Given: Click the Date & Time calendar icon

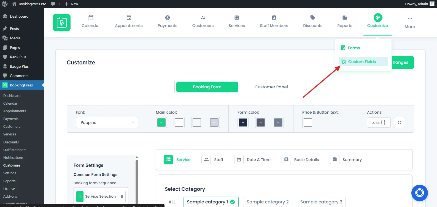Looking at the screenshot, I should pos(239,160).
